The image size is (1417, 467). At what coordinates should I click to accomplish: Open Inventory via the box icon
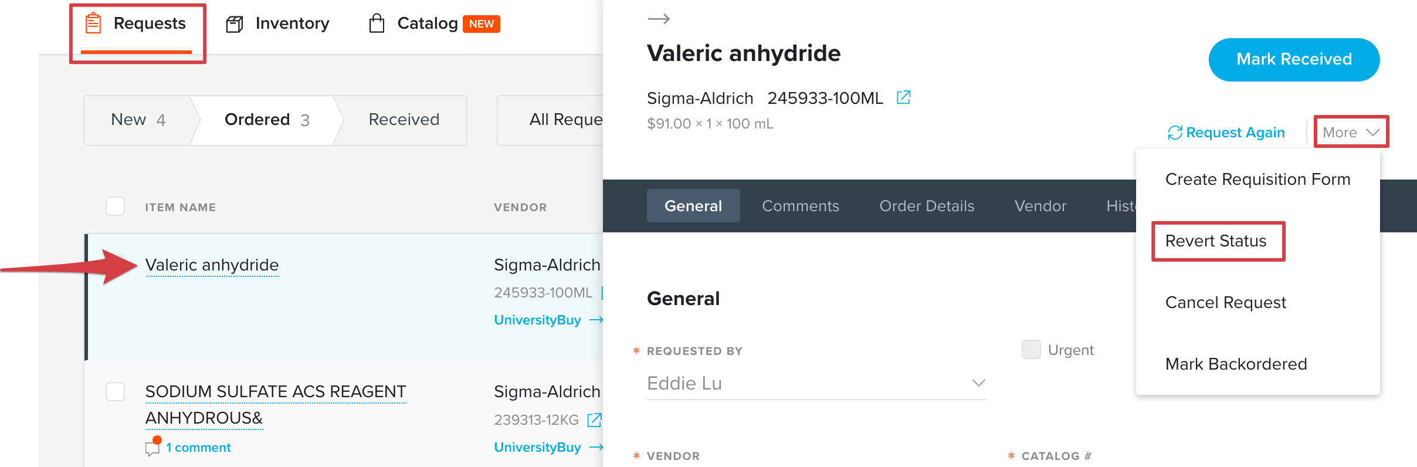click(234, 23)
